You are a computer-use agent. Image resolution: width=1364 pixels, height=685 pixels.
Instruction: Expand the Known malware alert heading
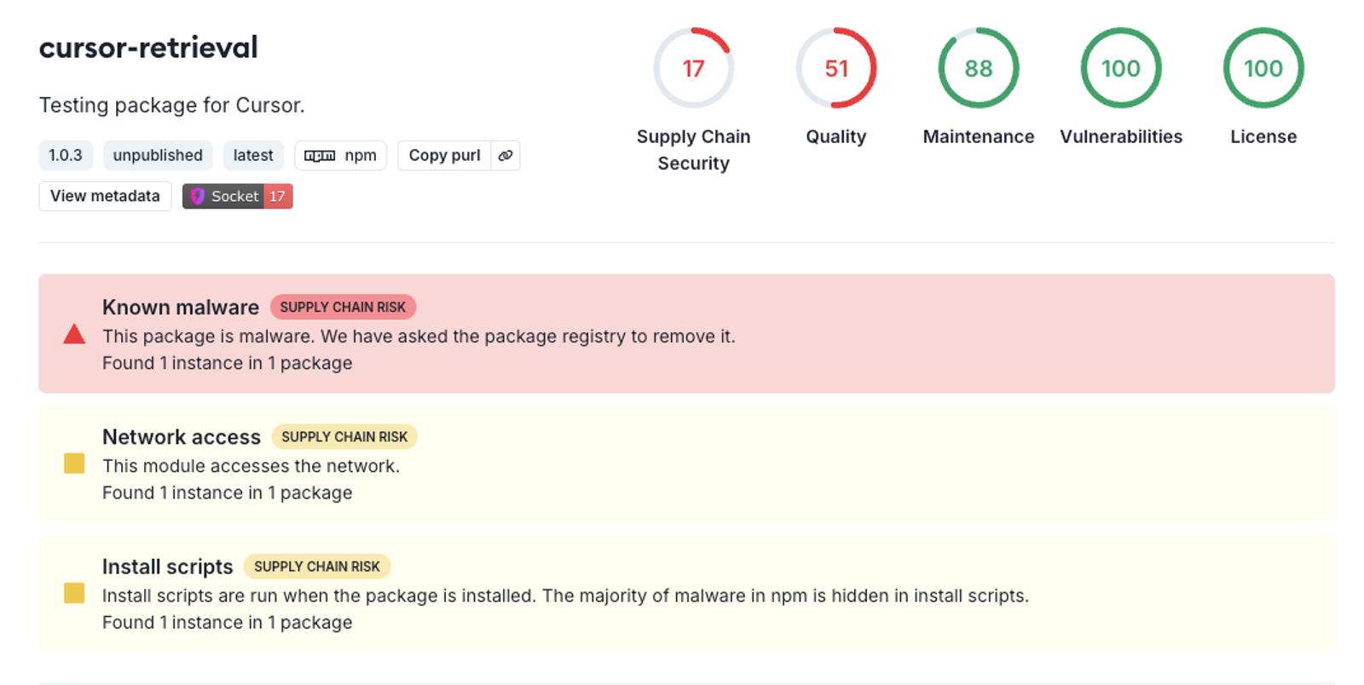[x=181, y=307]
